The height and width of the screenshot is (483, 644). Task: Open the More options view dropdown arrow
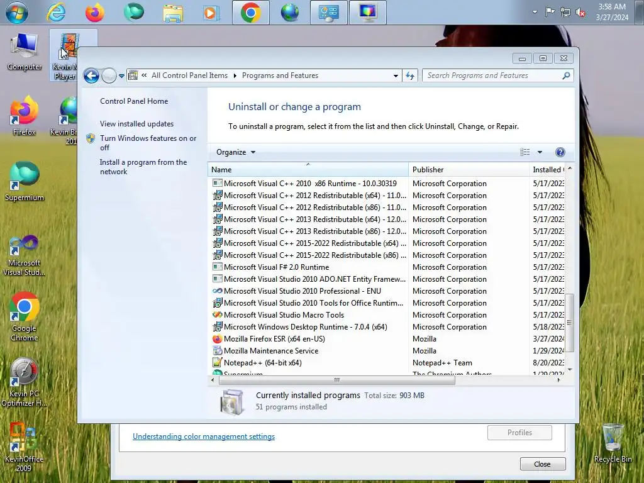click(540, 152)
